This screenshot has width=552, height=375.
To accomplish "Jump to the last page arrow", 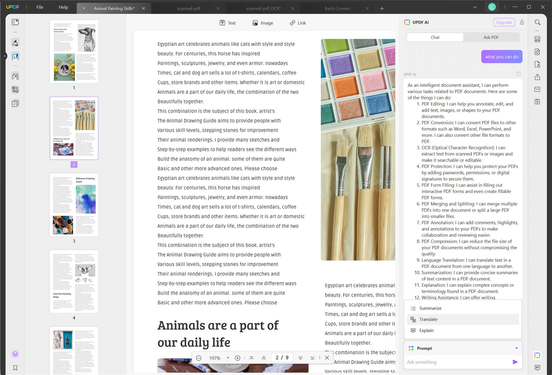I will pyautogui.click(x=312, y=358).
